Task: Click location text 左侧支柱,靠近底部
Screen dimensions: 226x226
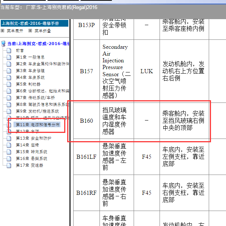Action: coord(183,157)
